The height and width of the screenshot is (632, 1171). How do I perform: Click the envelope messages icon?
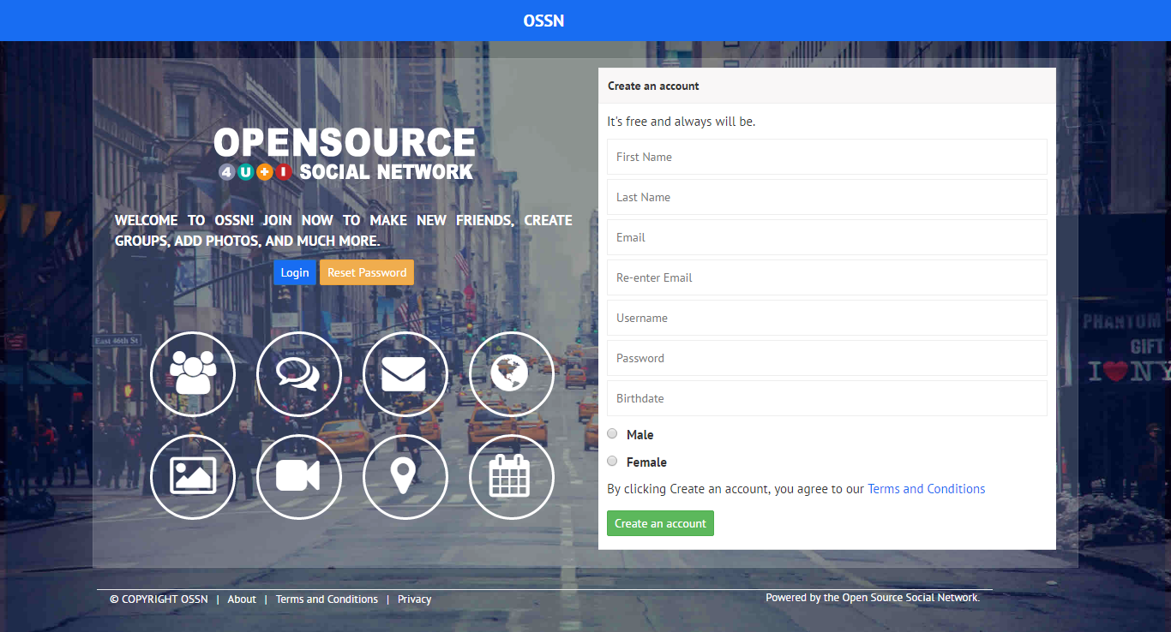click(405, 374)
